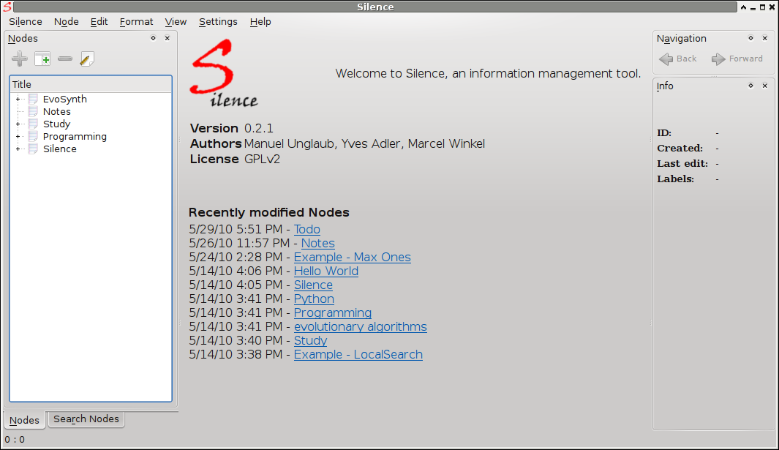The width and height of the screenshot is (779, 450).
Task: Float the Nodes panel
Action: tap(153, 38)
